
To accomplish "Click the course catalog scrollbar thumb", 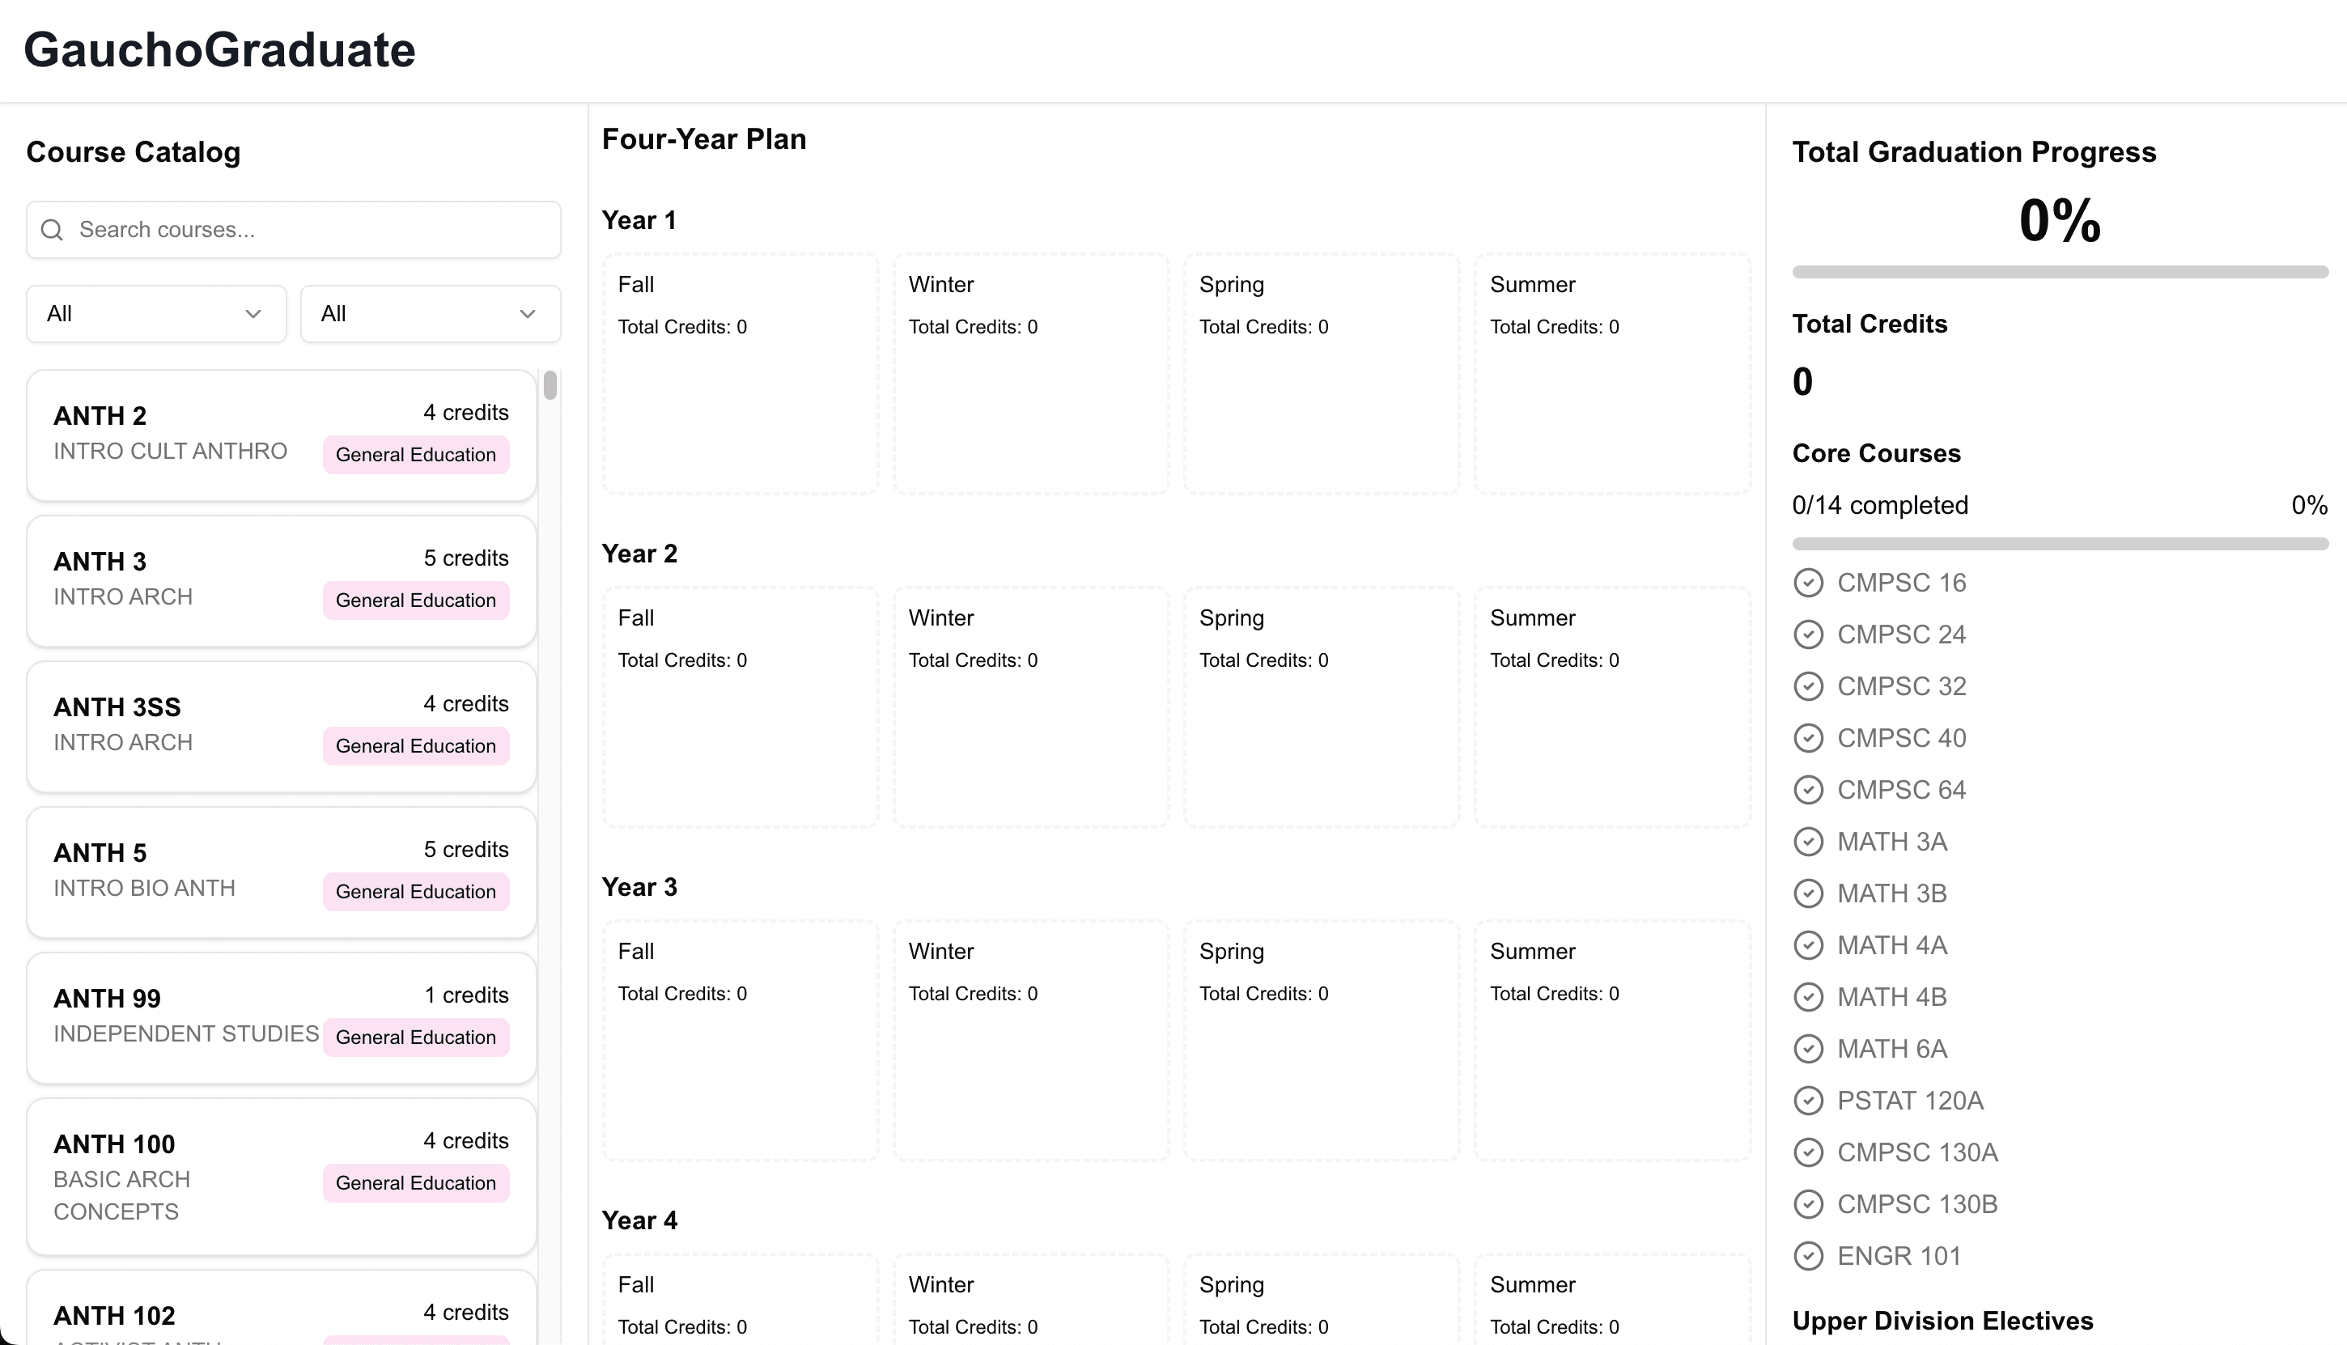I will (x=550, y=384).
